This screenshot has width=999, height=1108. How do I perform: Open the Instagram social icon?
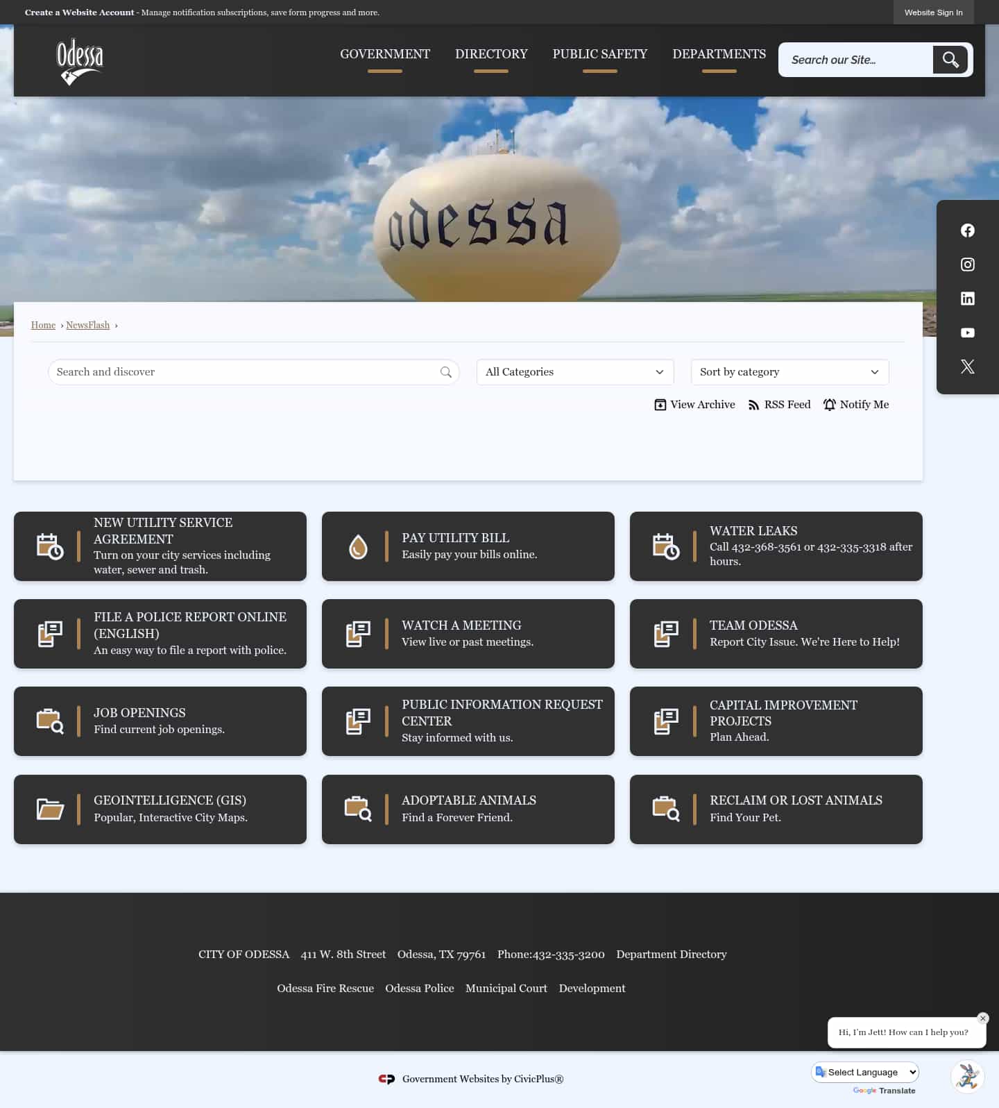point(967,265)
